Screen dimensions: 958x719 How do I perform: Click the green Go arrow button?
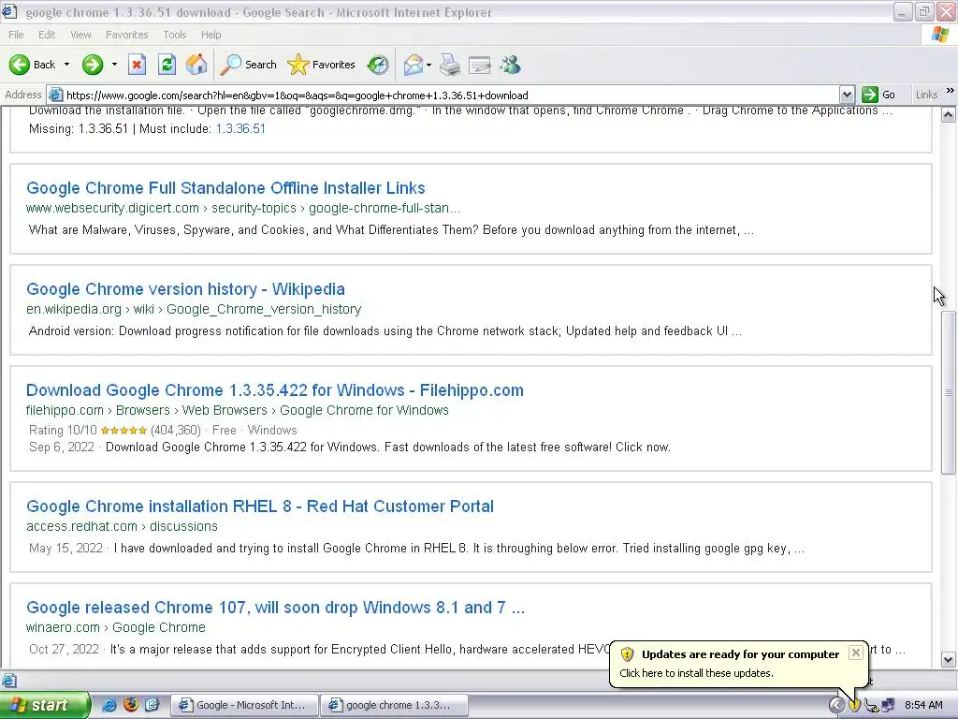click(869, 95)
